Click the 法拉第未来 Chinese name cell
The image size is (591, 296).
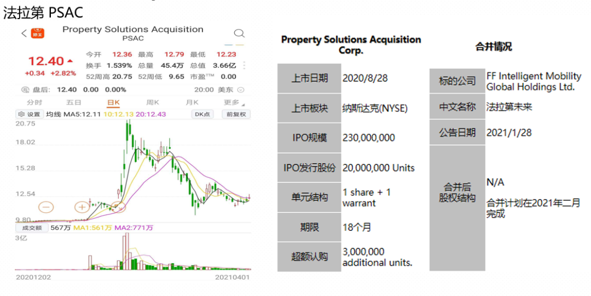509,107
